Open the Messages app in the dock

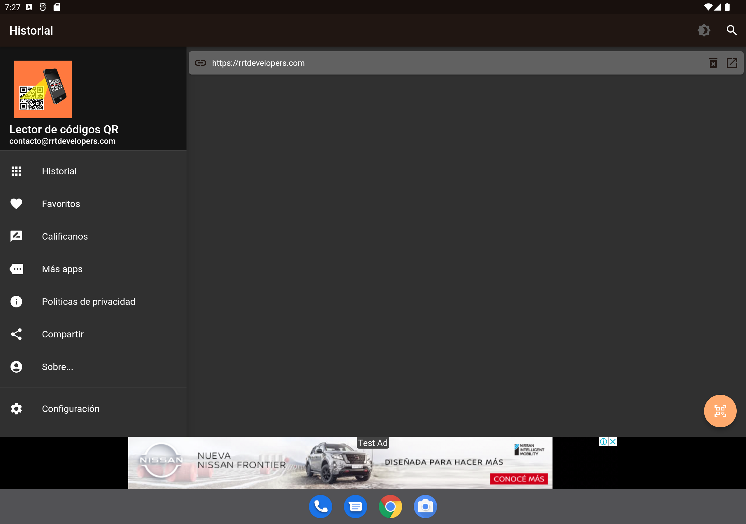pyautogui.click(x=356, y=507)
